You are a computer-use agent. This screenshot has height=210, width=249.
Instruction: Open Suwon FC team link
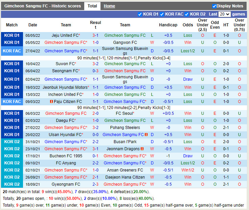(x=65, y=64)
